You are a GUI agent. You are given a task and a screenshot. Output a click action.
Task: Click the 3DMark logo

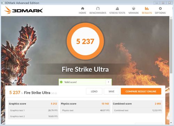pyautogui.click(x=24, y=10)
